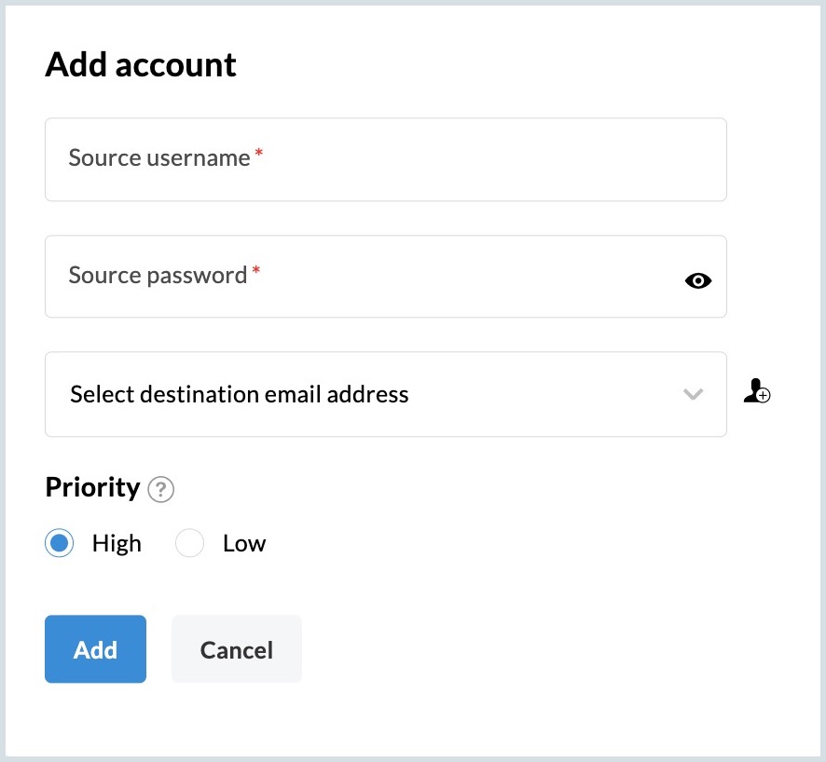Expand the destination email chevron arrow
The height and width of the screenshot is (762, 826).
point(693,394)
